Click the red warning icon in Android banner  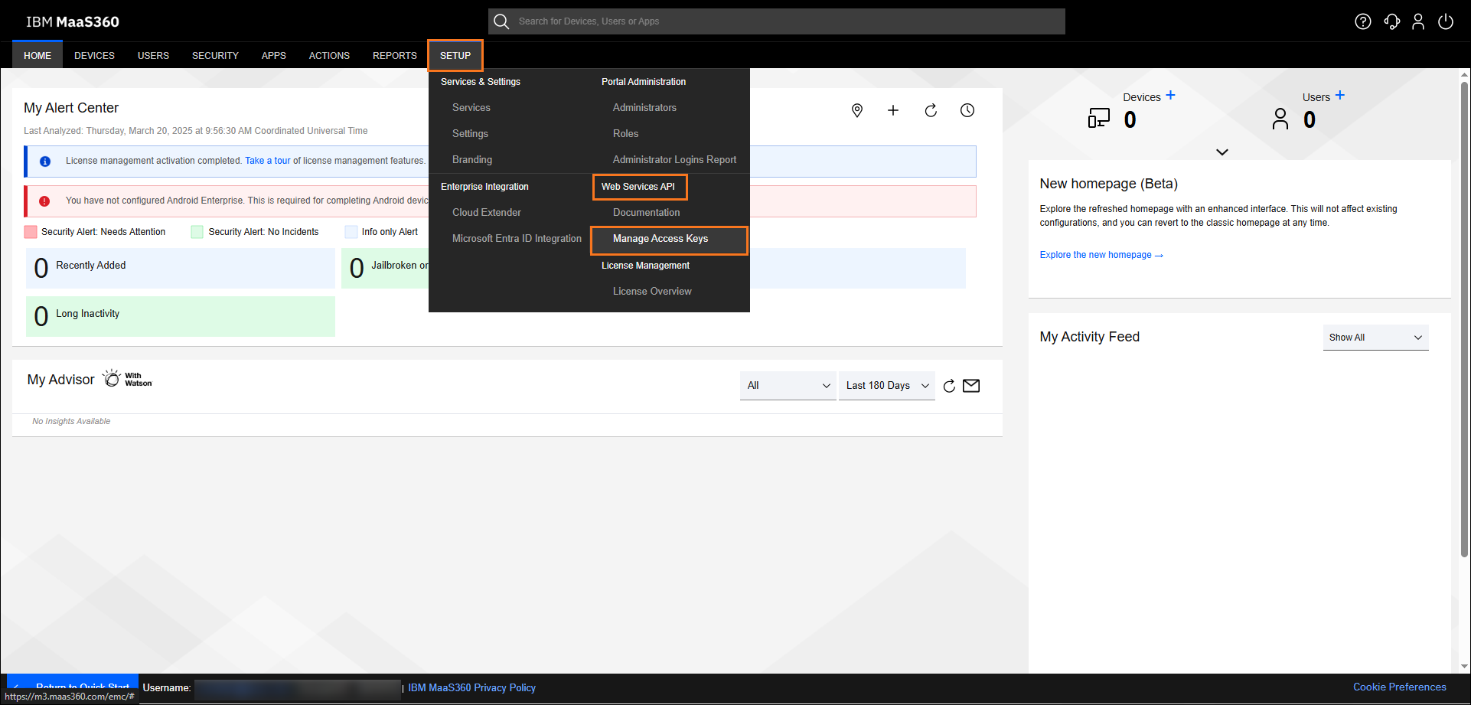click(44, 201)
